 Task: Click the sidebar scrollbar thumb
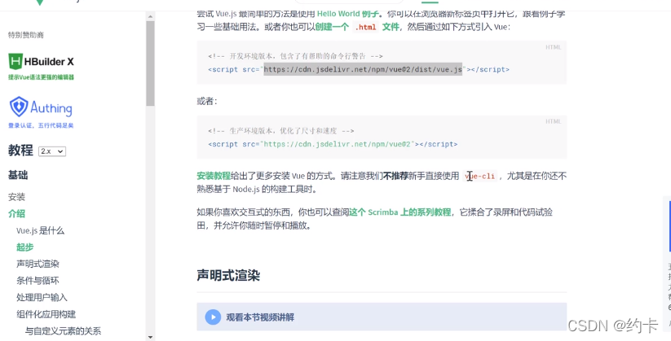pos(150,63)
